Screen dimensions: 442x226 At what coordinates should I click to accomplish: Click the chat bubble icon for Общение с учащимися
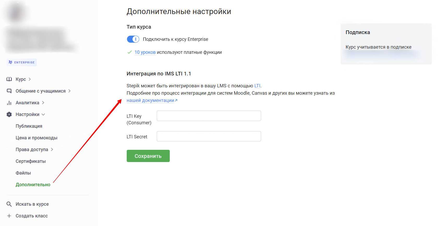pyautogui.click(x=9, y=91)
